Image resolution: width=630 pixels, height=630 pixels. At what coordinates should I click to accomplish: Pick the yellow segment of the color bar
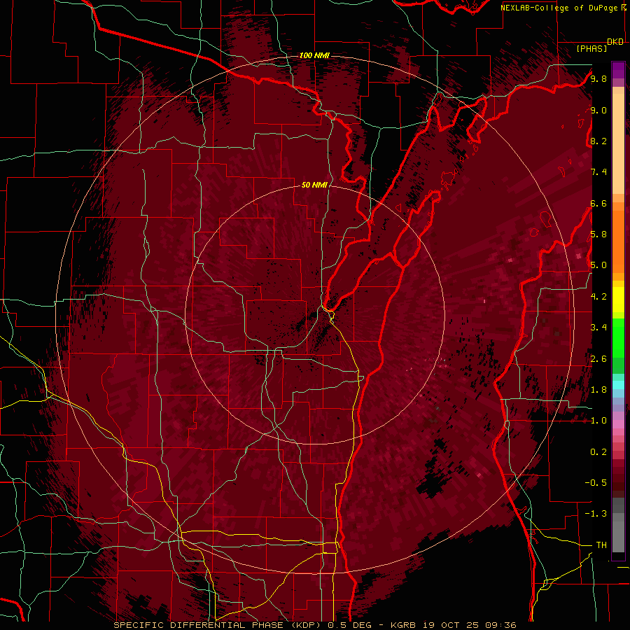point(618,300)
